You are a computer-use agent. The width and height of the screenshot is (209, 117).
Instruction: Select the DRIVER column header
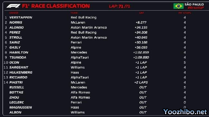(x=14, y=13)
